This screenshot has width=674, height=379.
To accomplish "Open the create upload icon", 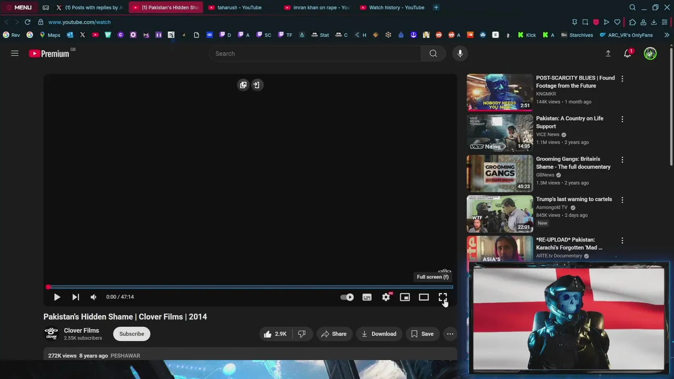I will coord(608,53).
